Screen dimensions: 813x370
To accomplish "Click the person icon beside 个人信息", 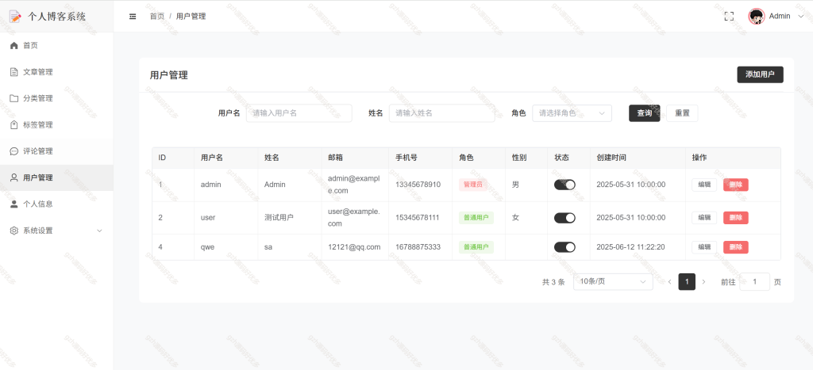I will (14, 204).
